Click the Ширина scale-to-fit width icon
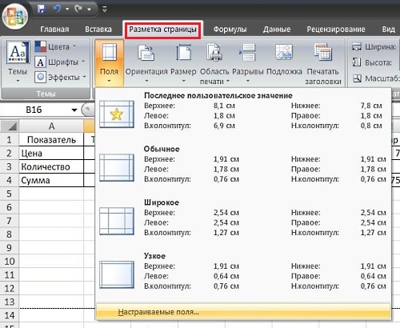This screenshot has height=328, width=400. [x=357, y=46]
